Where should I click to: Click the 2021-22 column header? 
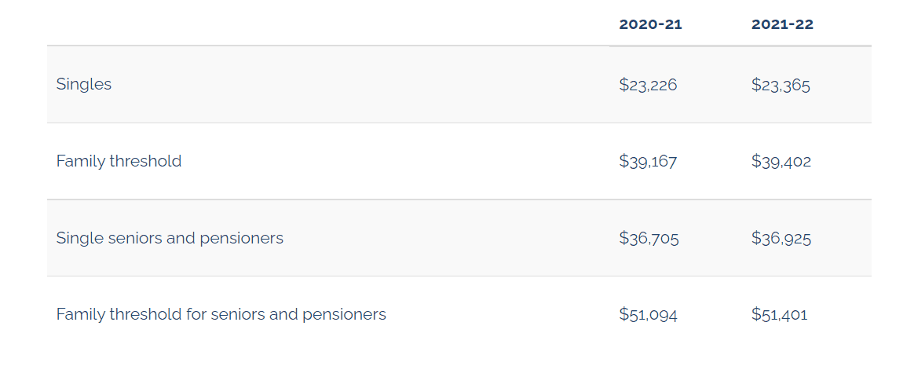pyautogui.click(x=782, y=24)
